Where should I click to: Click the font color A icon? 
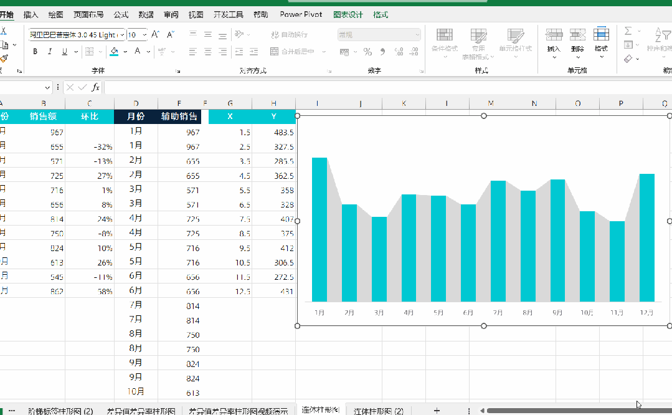click(x=138, y=52)
